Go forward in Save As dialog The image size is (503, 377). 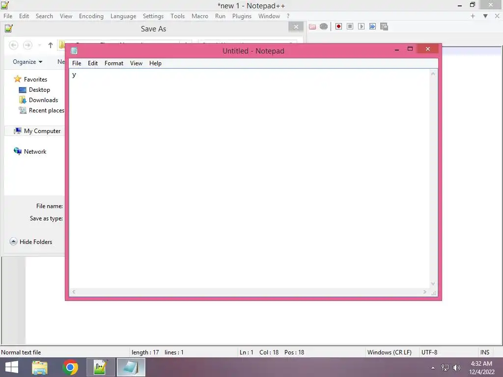[28, 45]
